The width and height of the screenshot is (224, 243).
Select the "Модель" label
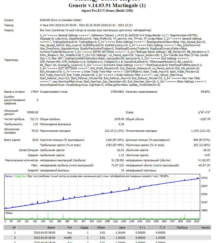pos(9,30)
